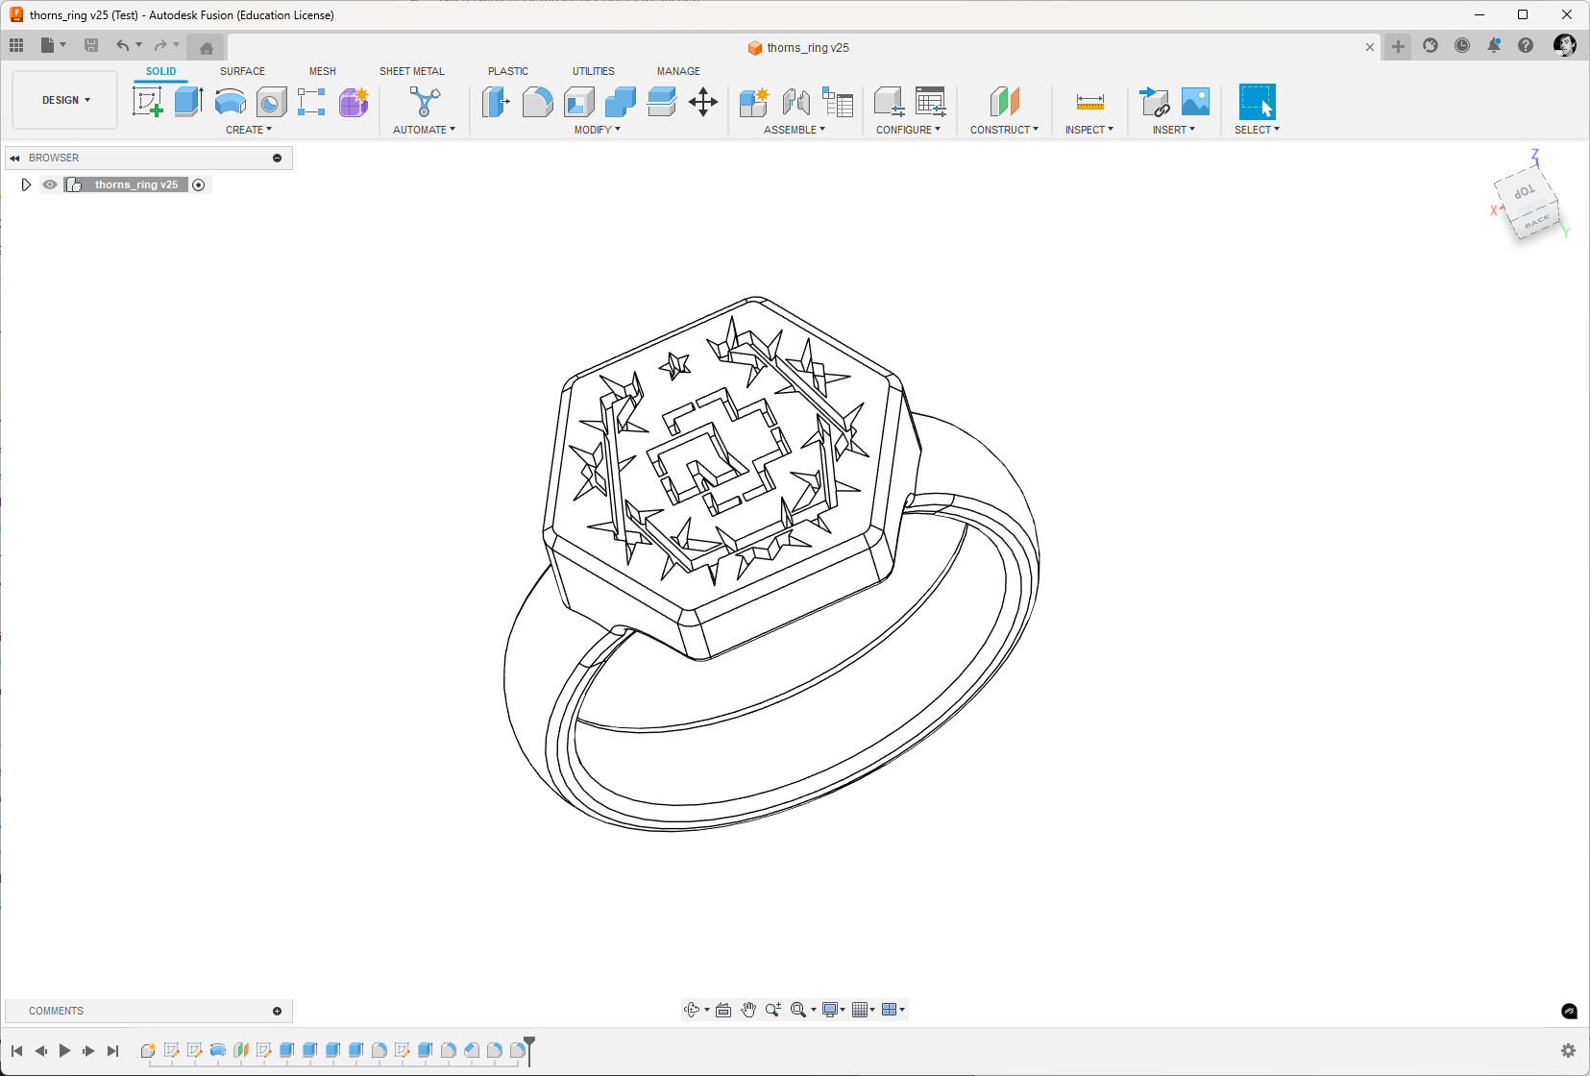Viewport: 1590px width, 1076px height.
Task: Choose the Revolve tool
Action: (x=231, y=102)
